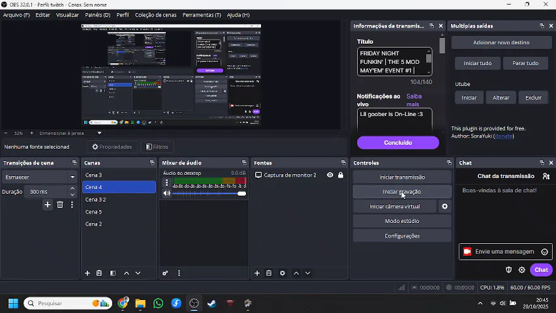Open Windows Start button
Image resolution: width=556 pixels, height=313 pixels.
(13, 303)
